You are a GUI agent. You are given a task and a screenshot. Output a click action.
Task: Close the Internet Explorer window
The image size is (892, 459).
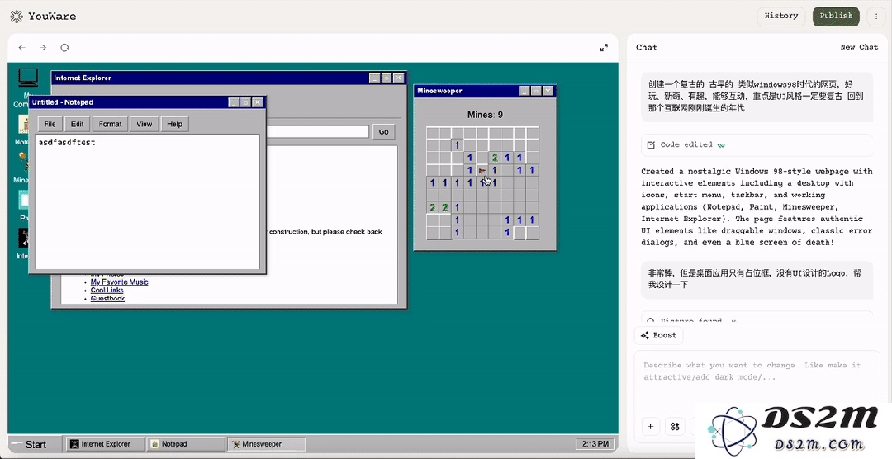(399, 78)
